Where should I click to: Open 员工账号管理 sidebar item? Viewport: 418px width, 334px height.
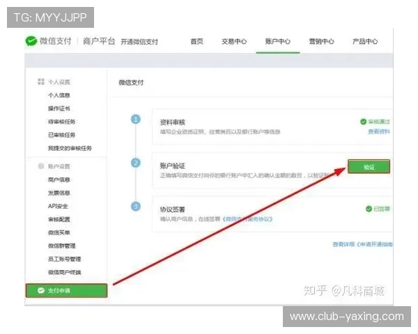click(x=64, y=259)
